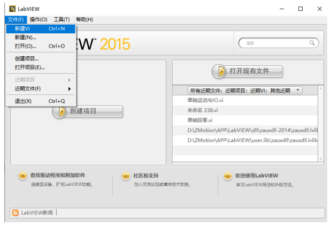
Task: Open the recent files filter dropdown
Action: tap(245, 91)
